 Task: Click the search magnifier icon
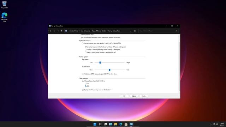click(177, 31)
